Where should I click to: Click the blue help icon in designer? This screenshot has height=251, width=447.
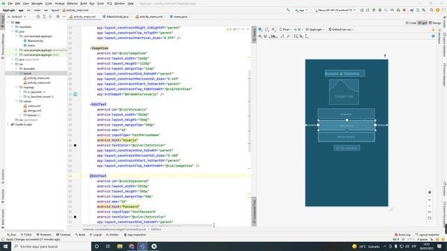pos(433,36)
